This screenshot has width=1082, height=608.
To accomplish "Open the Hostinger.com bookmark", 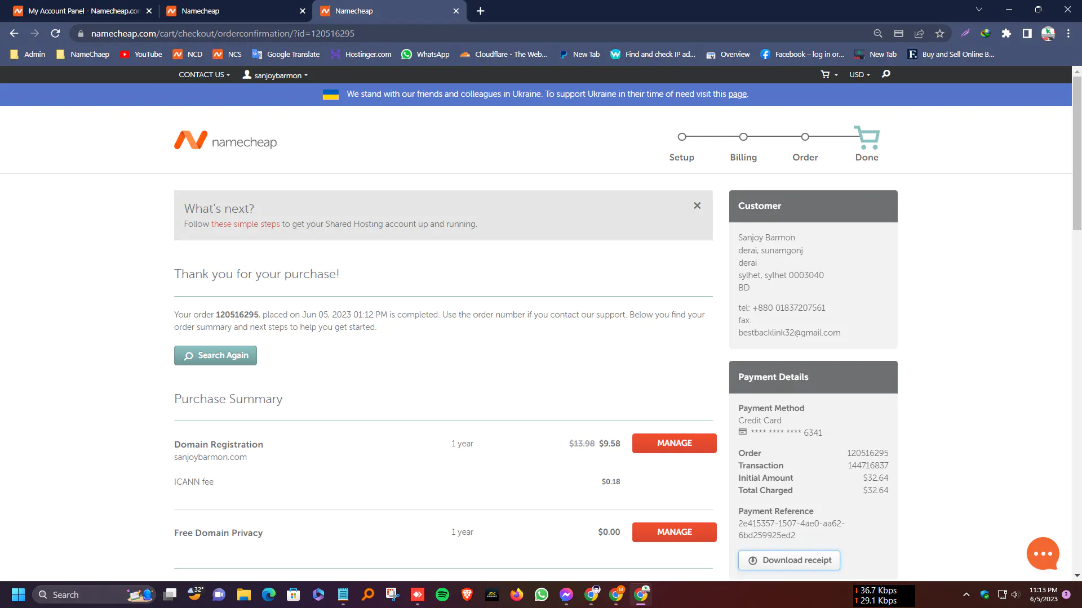I will click(361, 55).
